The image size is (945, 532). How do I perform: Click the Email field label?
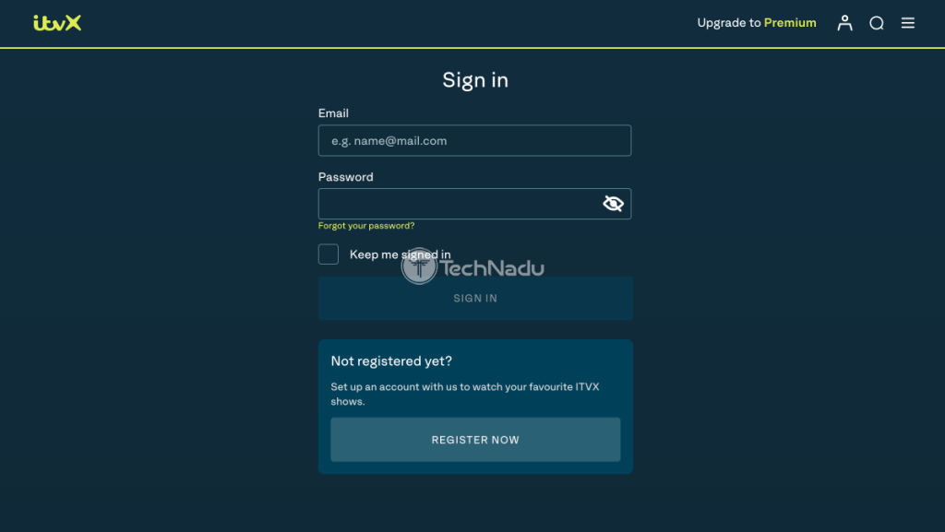click(333, 113)
